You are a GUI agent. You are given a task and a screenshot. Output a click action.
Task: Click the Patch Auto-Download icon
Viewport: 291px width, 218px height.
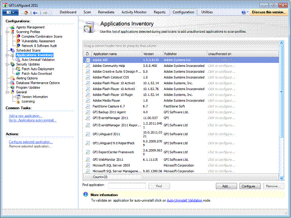tap(18, 74)
